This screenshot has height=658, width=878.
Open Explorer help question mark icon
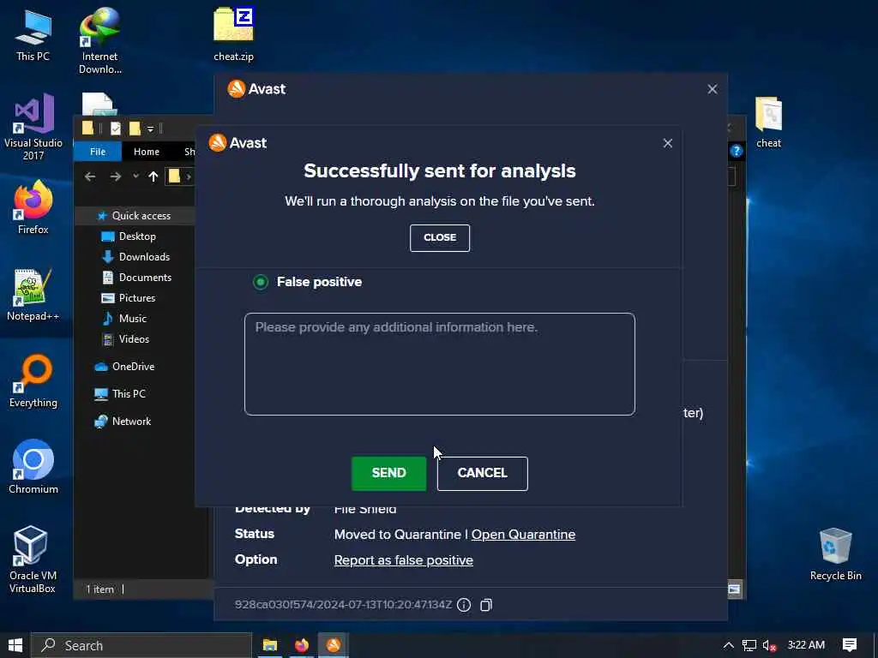(736, 151)
